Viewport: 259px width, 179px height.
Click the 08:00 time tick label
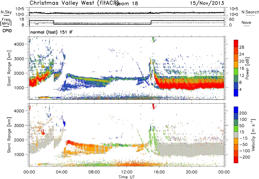click(x=94, y=172)
